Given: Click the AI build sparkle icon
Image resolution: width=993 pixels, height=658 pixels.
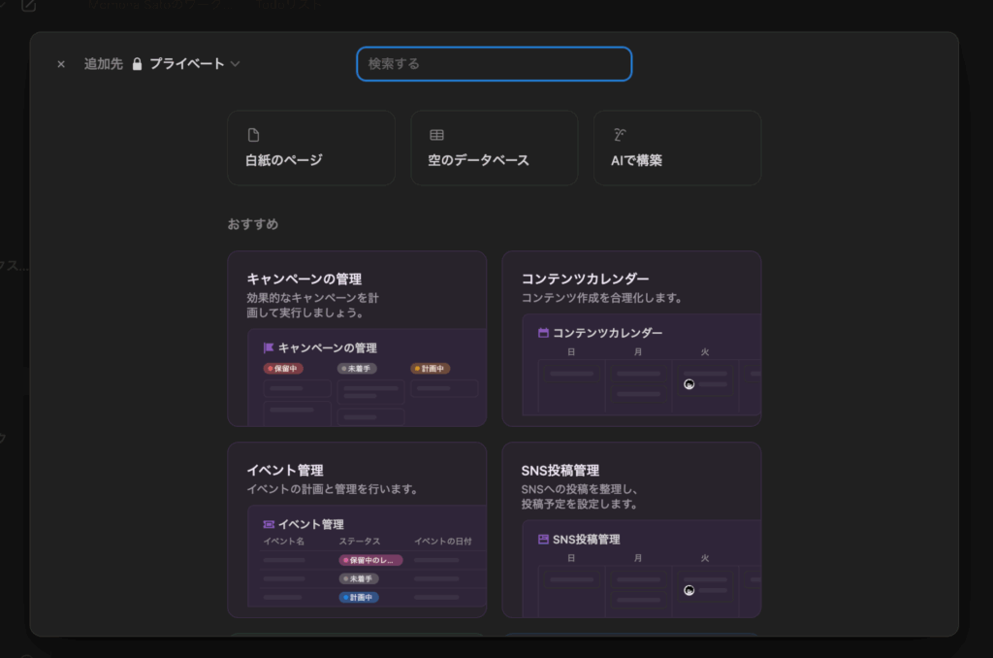Looking at the screenshot, I should [619, 135].
